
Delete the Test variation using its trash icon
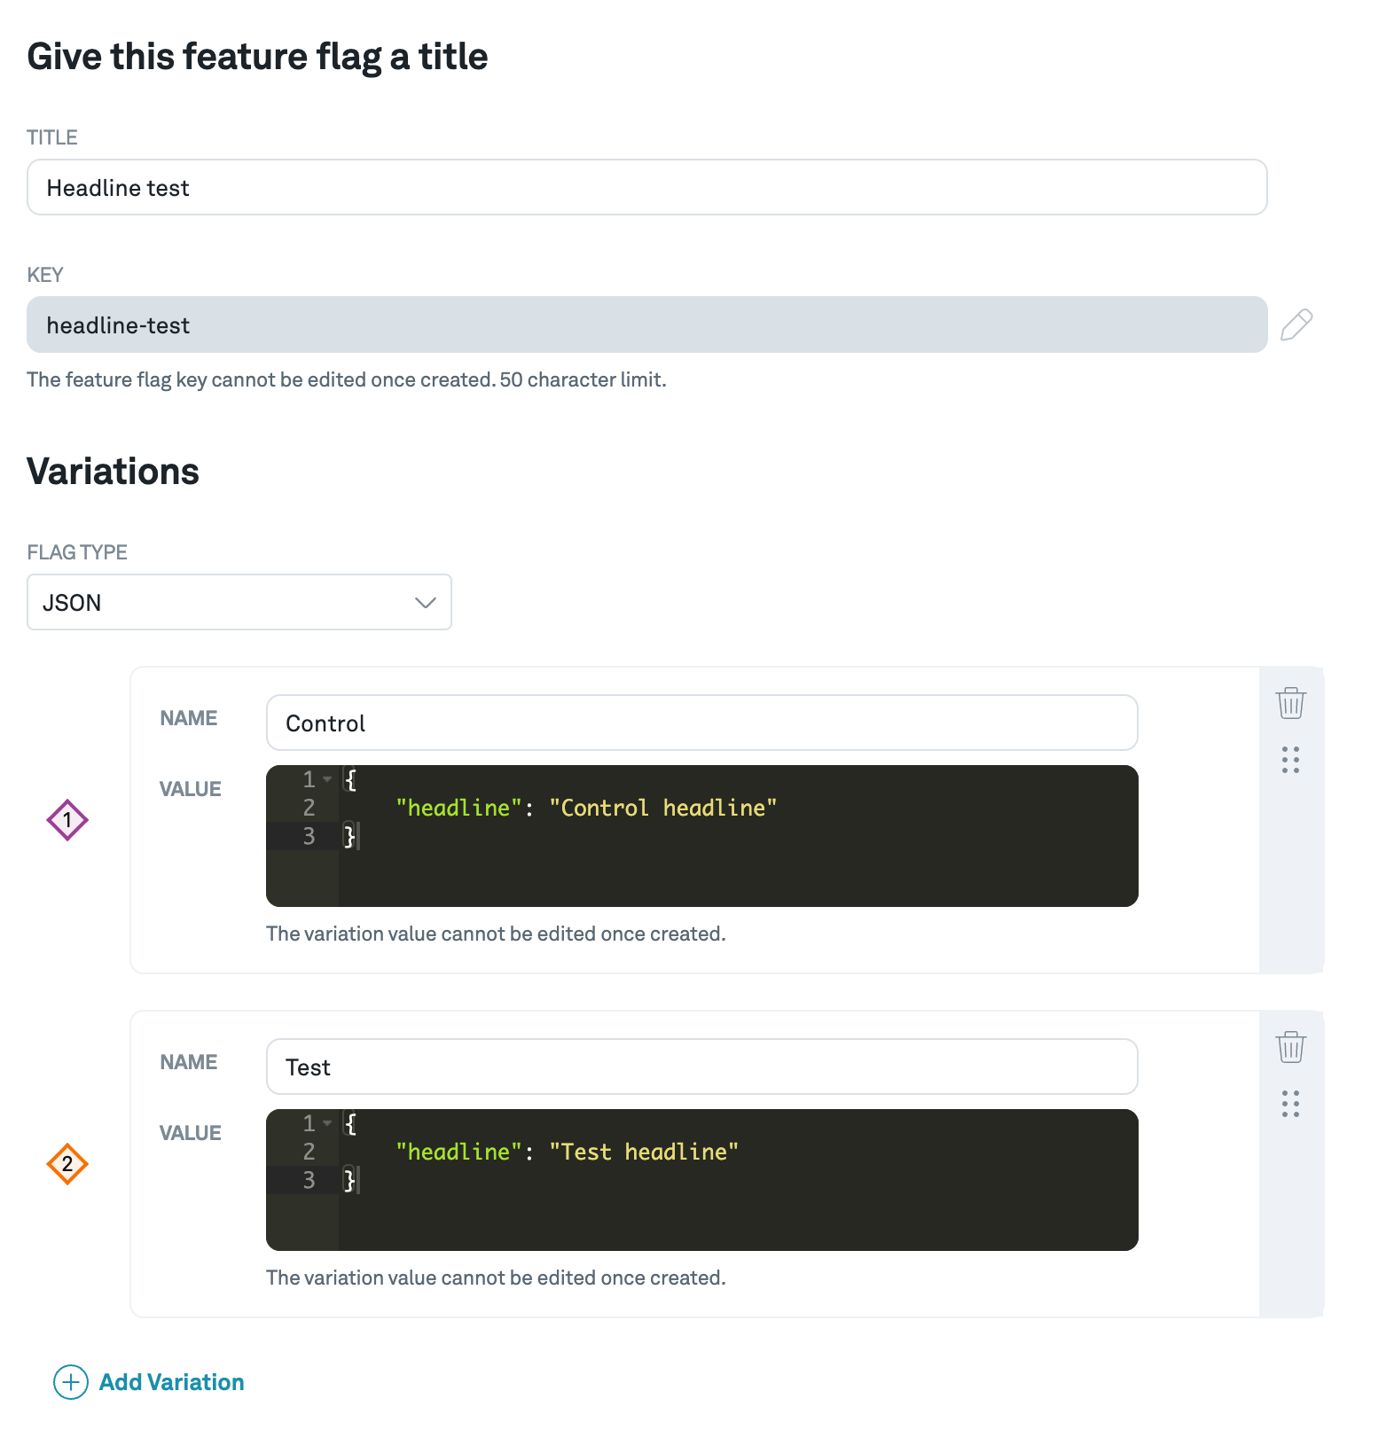pyautogui.click(x=1290, y=1047)
